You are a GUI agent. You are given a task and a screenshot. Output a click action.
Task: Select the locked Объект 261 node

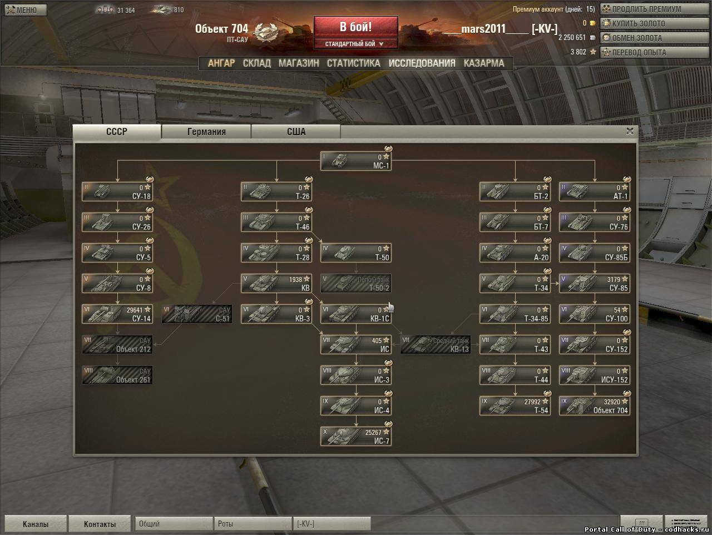[117, 375]
